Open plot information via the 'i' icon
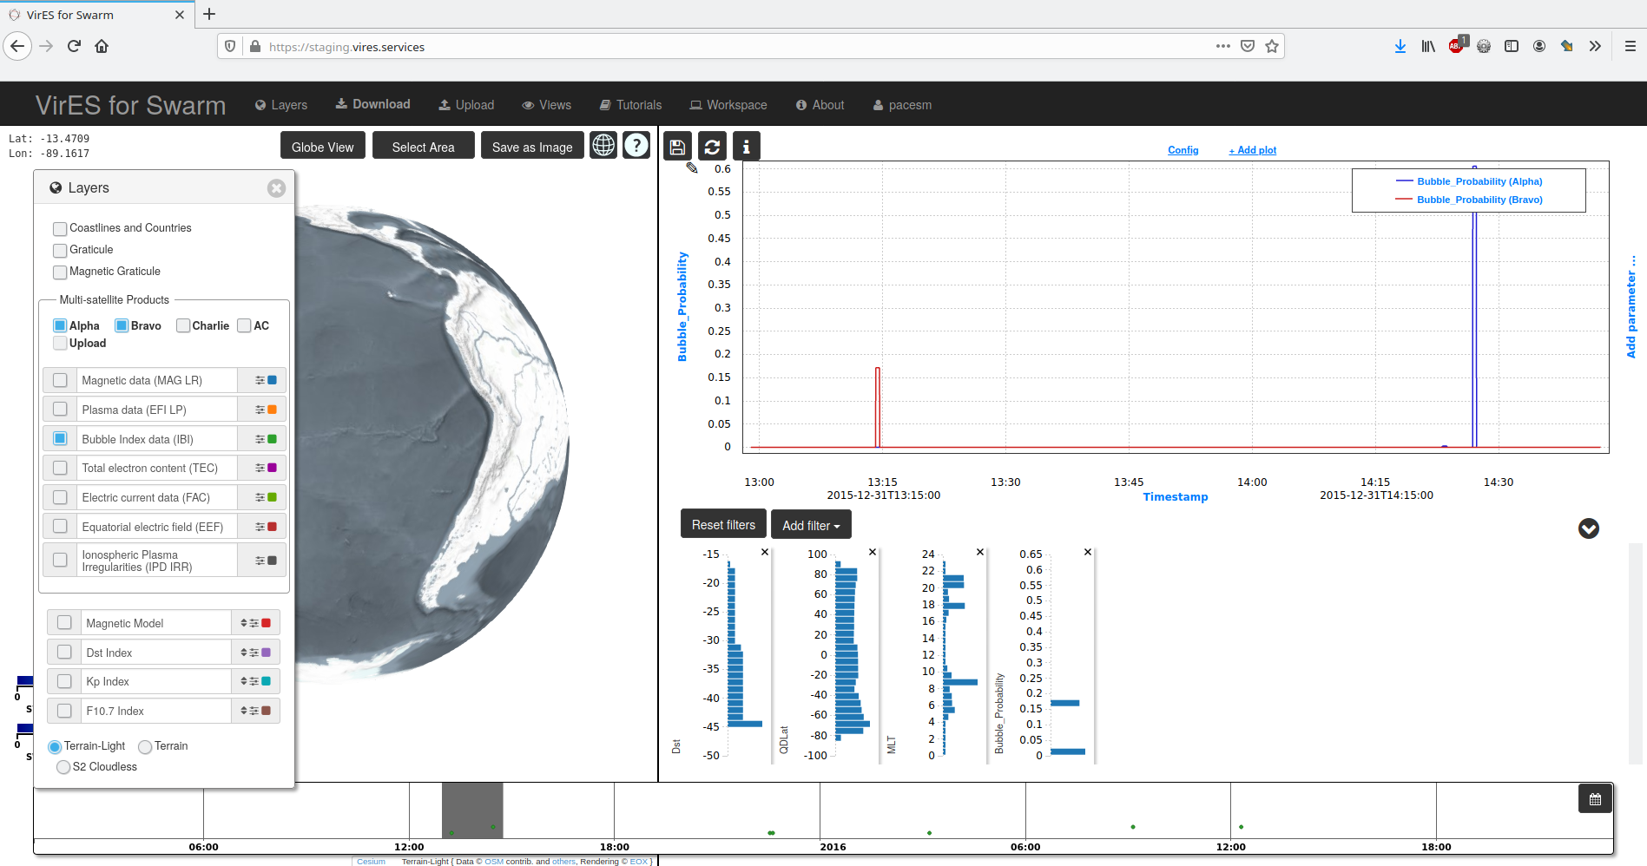 pos(746,146)
